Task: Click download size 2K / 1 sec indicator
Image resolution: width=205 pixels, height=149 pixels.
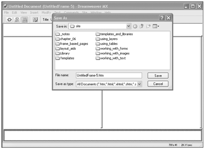Action: pos(186,145)
